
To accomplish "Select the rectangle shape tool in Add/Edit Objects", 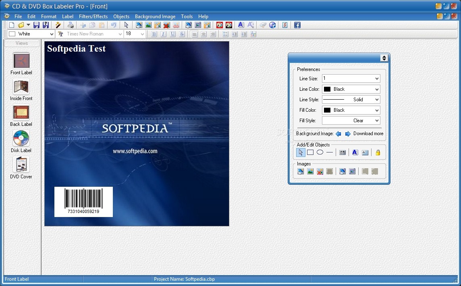I will pyautogui.click(x=310, y=152).
